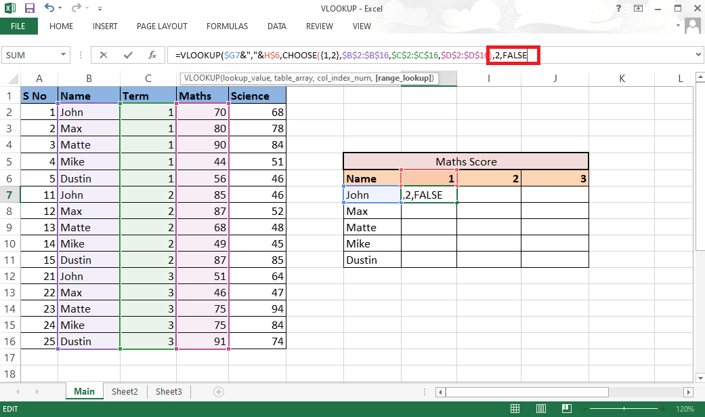
Task: Open Excel Help with the question mark icon
Action: [617, 8]
